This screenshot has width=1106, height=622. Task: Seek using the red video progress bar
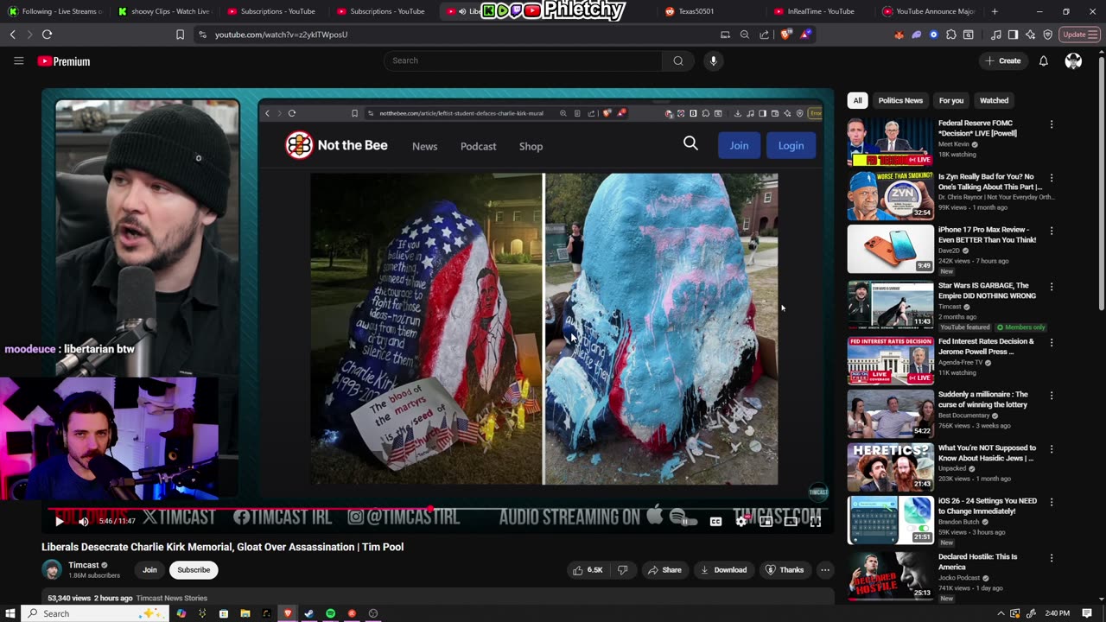437,510
